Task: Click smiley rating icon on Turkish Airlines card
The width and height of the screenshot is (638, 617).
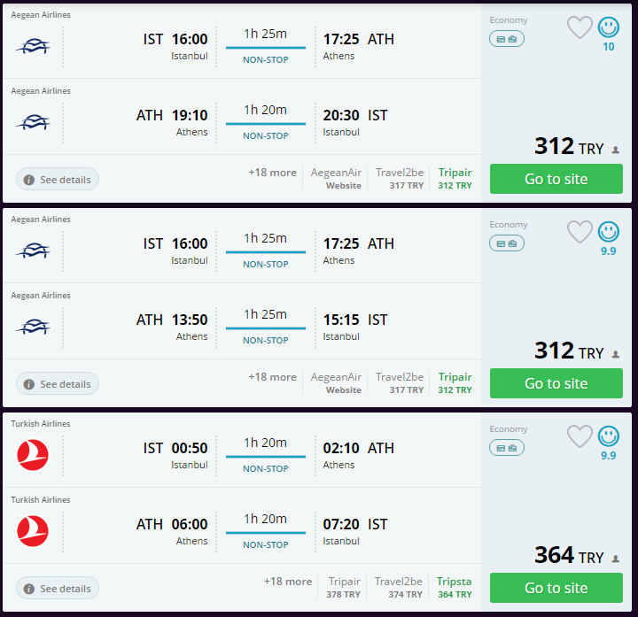Action: click(608, 436)
